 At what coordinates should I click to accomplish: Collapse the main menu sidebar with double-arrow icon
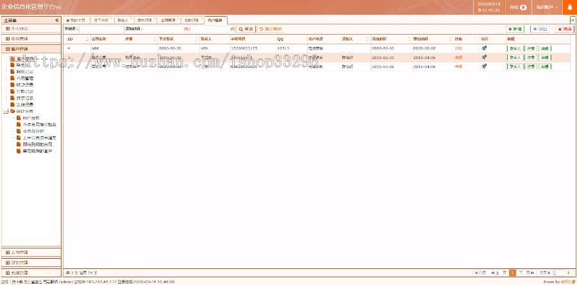(x=57, y=21)
